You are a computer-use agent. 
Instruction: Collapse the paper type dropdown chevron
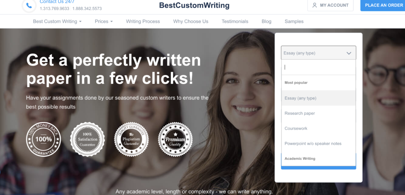click(349, 53)
